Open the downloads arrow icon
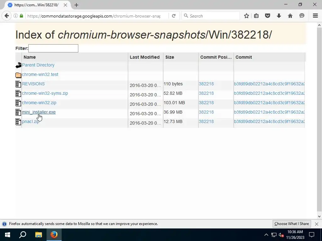The height and width of the screenshot is (241, 322). tap(279, 16)
